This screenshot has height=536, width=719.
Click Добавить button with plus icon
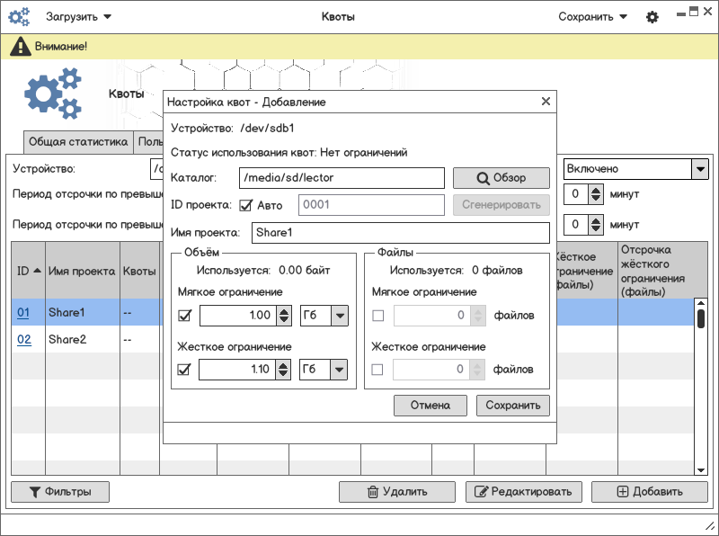(x=649, y=492)
